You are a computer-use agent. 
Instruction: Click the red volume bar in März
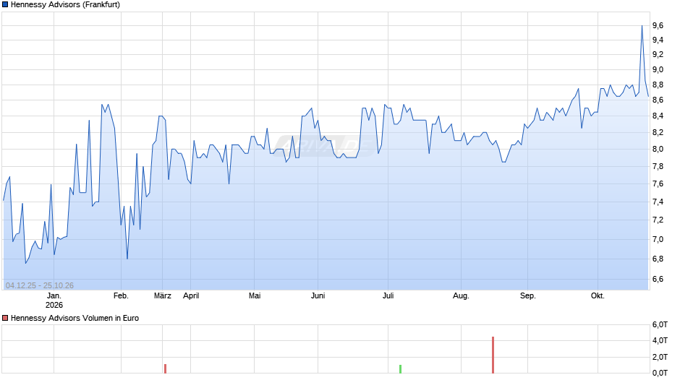coord(165,368)
